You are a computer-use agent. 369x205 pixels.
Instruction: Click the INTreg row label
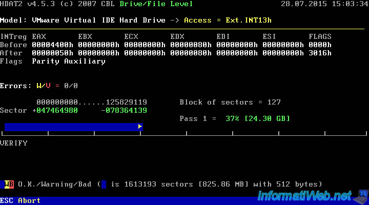[x=14, y=37]
